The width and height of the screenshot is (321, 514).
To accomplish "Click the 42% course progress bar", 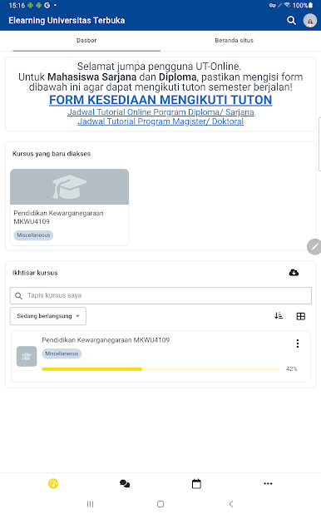I will pyautogui.click(x=161, y=369).
